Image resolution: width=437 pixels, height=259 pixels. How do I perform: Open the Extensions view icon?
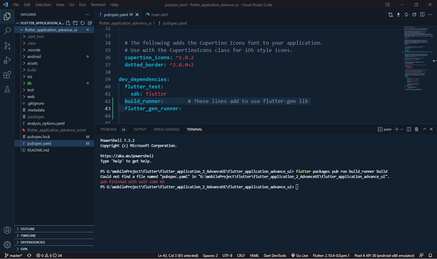7,75
